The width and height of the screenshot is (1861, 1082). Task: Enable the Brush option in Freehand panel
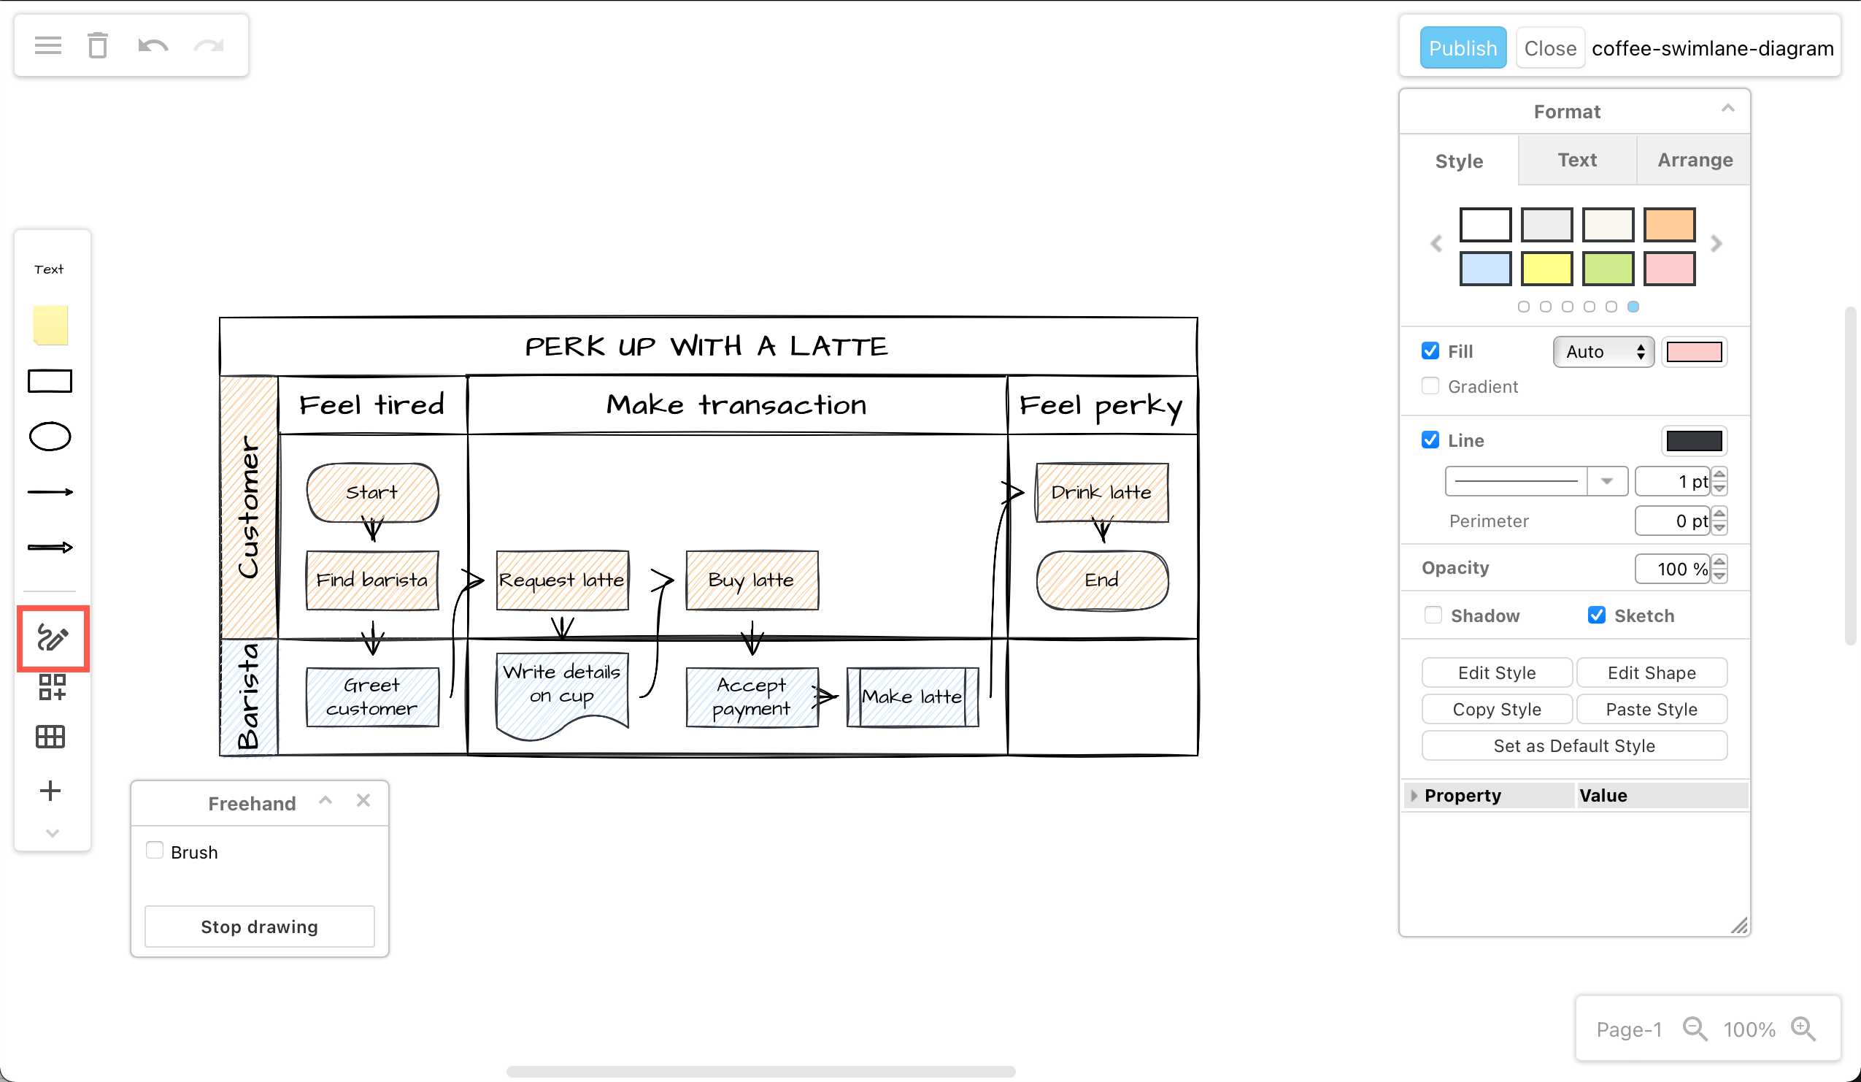(x=154, y=850)
